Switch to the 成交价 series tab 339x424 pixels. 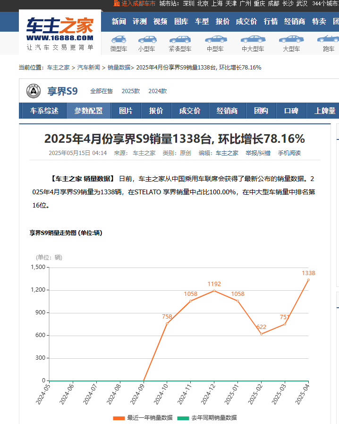190,111
